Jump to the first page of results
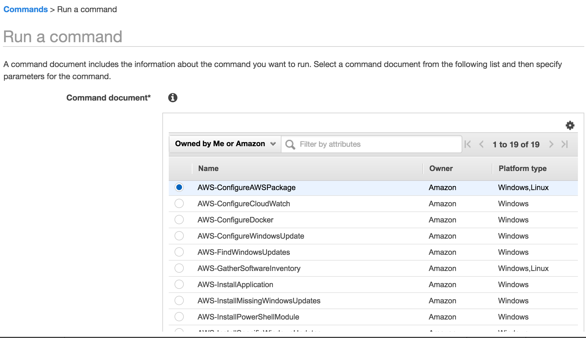The height and width of the screenshot is (338, 586). click(468, 144)
